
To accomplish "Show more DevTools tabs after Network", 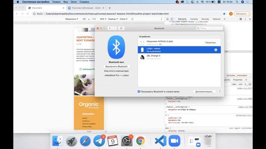I will pos(224,19).
